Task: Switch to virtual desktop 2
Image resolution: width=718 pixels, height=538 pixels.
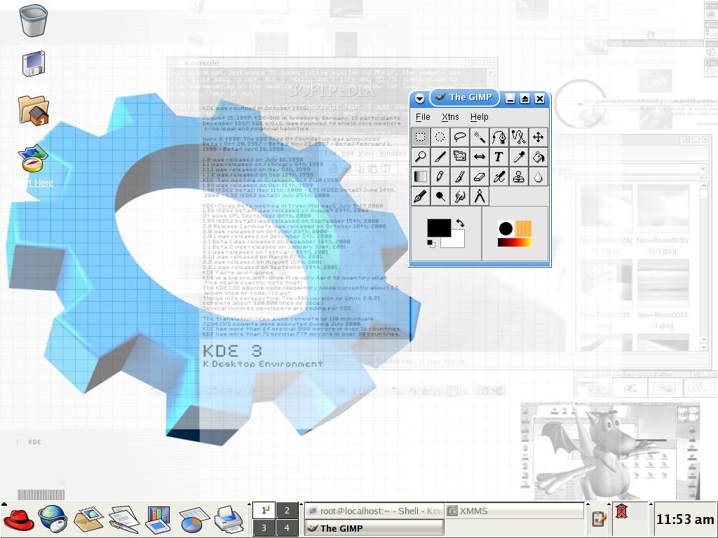Action: coord(287,510)
